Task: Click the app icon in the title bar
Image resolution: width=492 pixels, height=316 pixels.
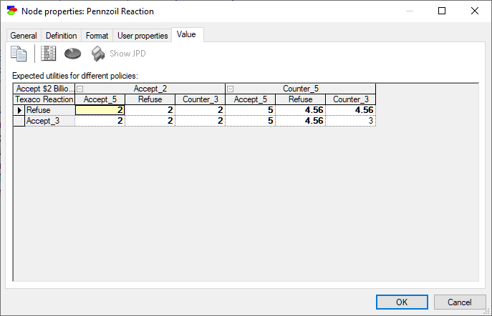Action: point(12,11)
